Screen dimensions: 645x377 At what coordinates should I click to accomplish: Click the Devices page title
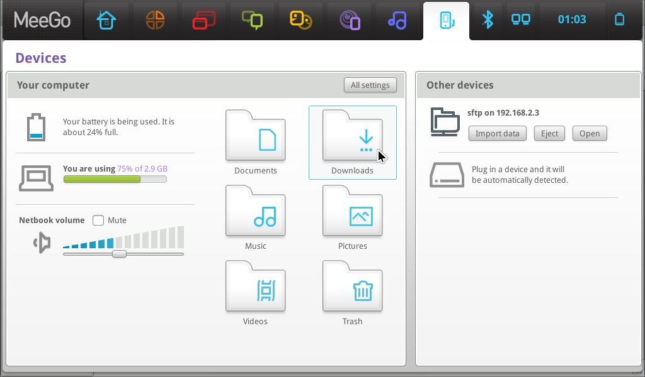pyautogui.click(x=41, y=58)
